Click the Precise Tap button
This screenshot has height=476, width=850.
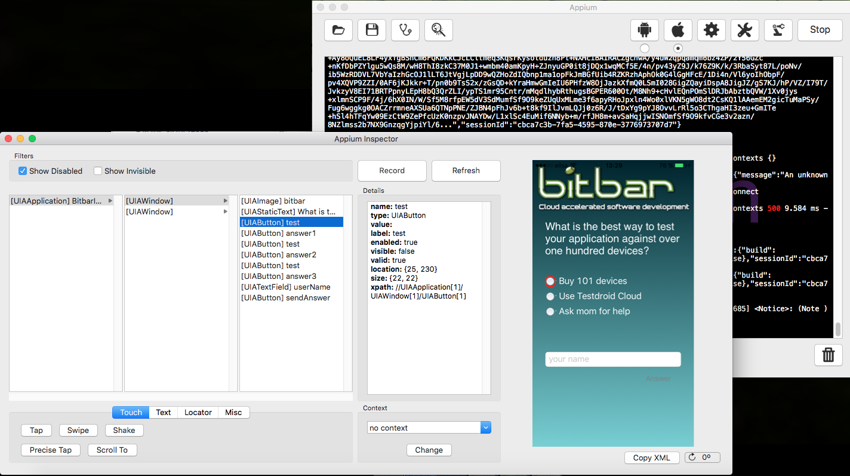[x=51, y=450]
